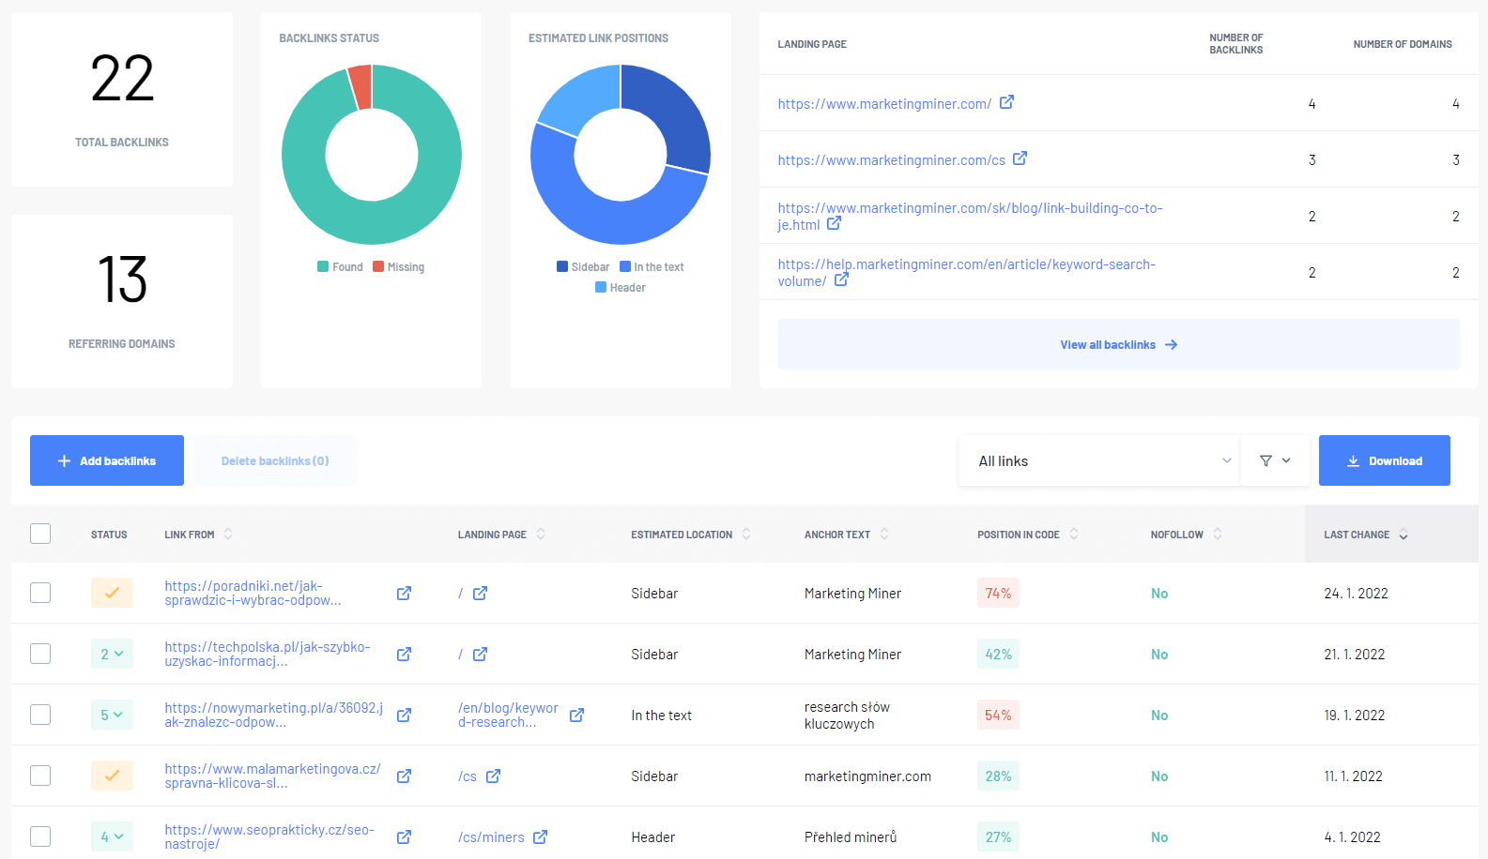Toggle Missing legend swatch in Backlinks Status
This screenshot has height=859, width=1488.
[378, 267]
